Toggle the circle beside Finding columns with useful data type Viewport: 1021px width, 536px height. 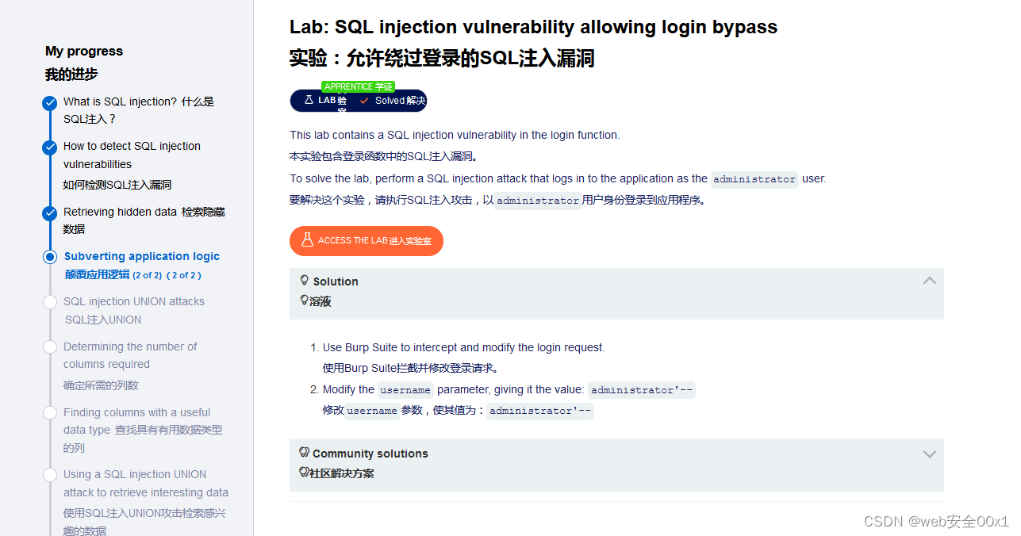point(49,413)
